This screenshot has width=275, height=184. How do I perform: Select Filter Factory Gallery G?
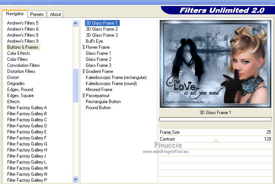click(27, 144)
